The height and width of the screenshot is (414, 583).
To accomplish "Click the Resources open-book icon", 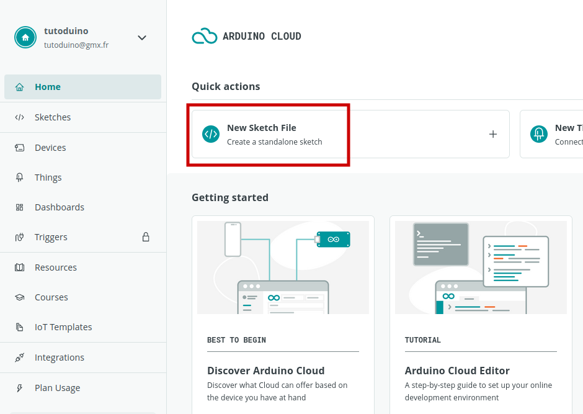I will click(19, 268).
